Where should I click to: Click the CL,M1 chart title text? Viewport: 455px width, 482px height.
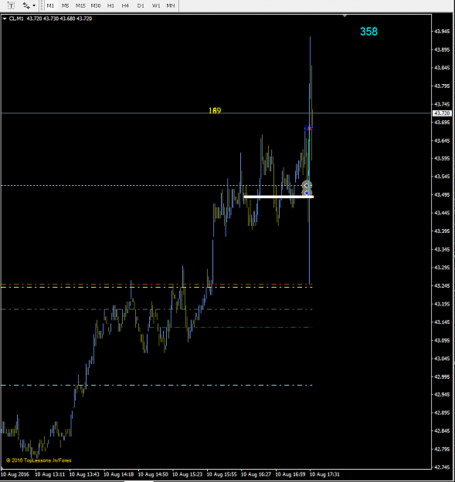pyautogui.click(x=16, y=19)
